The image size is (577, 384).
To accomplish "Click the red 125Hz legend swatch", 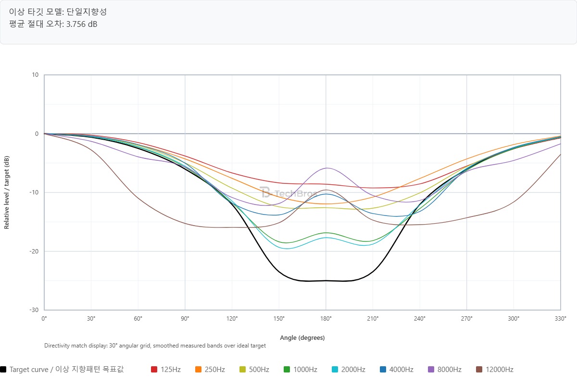I will (154, 370).
